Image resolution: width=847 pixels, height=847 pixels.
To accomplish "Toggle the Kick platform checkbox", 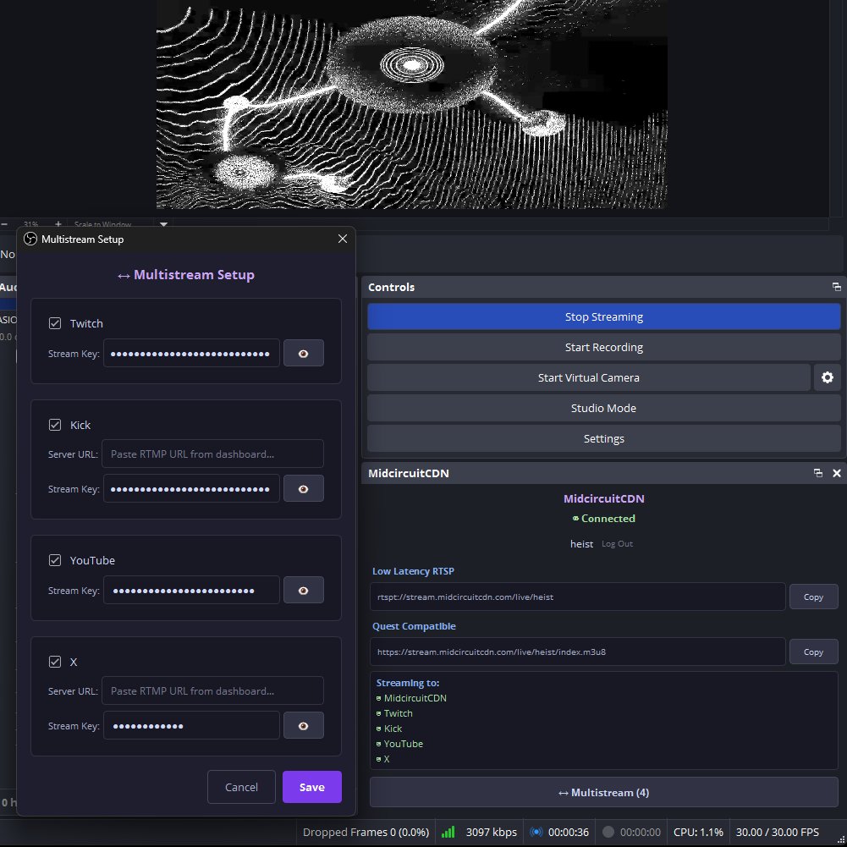I will [54, 425].
